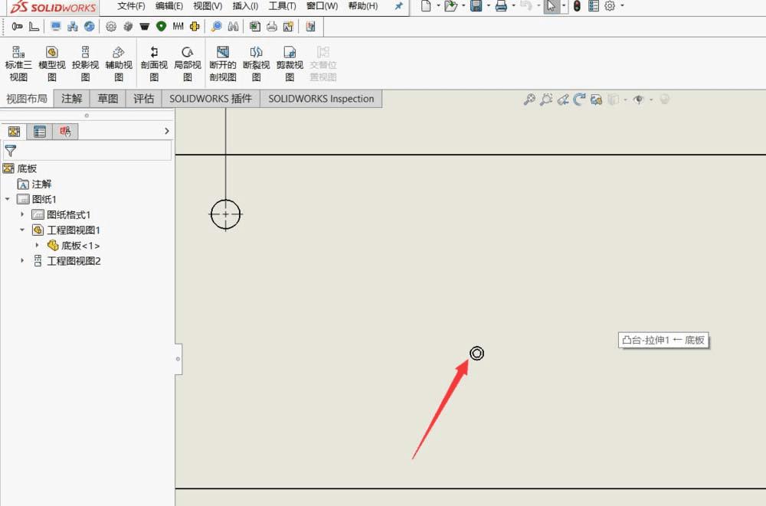Create a Section View (剖面视图)

(x=154, y=63)
